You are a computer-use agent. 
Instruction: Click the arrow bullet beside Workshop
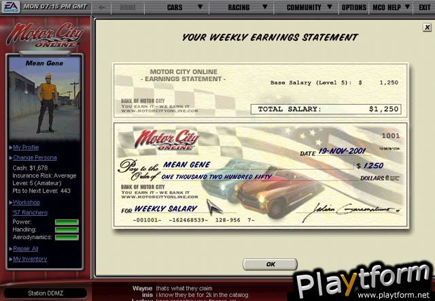click(11, 202)
